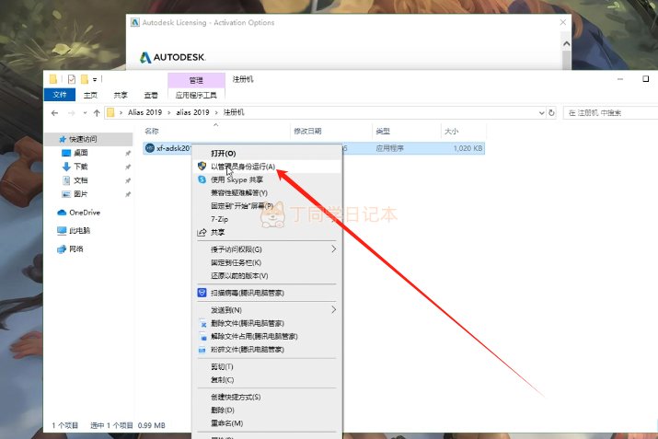Image resolution: width=658 pixels, height=439 pixels.
Task: Click the icon beside 解除文件占用(腾讯电脑管家)
Action: (202, 337)
